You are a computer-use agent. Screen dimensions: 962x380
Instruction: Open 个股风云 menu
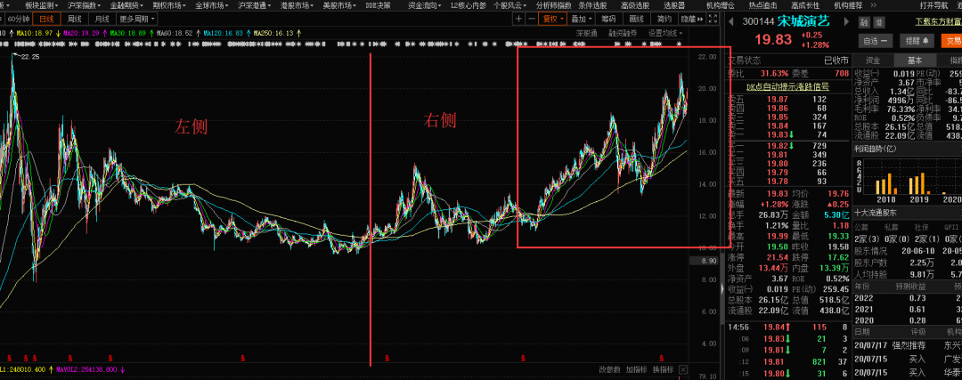click(x=510, y=5)
